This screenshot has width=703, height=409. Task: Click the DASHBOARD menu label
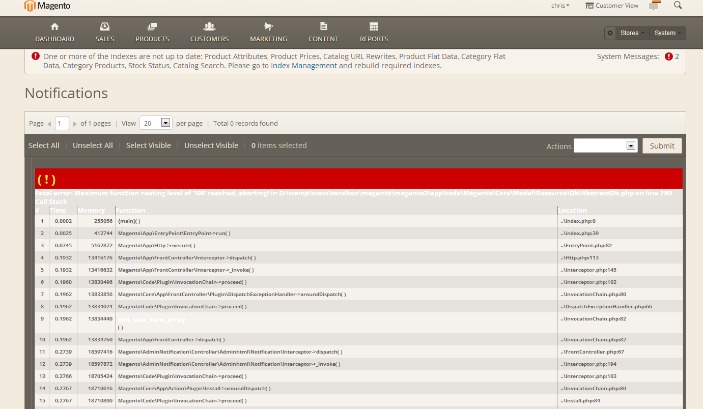click(54, 39)
